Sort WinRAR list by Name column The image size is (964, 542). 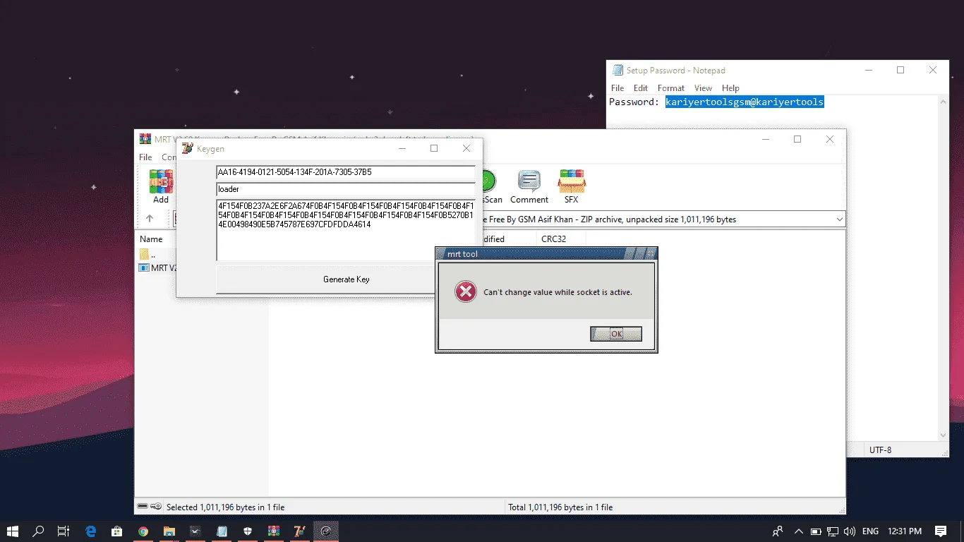pos(151,239)
